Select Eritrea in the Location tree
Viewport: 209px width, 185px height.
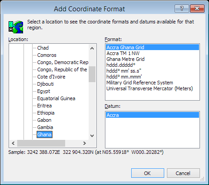click(x=44, y=106)
